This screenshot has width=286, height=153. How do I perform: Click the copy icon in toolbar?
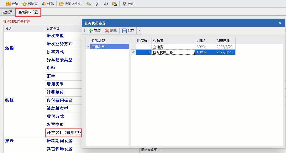tap(106, 4)
